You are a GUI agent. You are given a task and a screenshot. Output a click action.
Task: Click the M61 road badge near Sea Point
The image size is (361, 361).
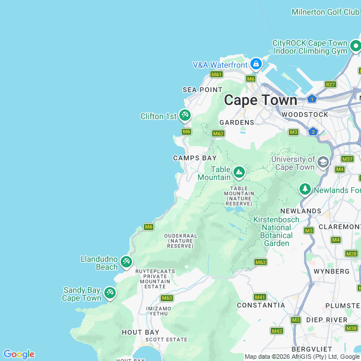click(x=217, y=74)
